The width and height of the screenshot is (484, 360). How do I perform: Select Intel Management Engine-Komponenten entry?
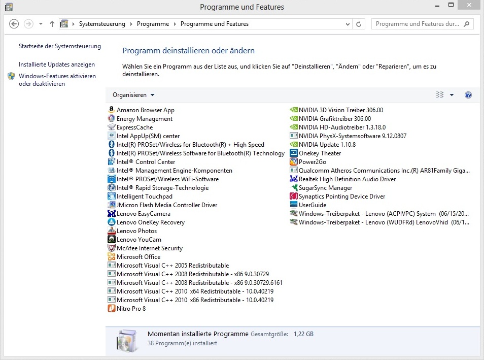170,170
